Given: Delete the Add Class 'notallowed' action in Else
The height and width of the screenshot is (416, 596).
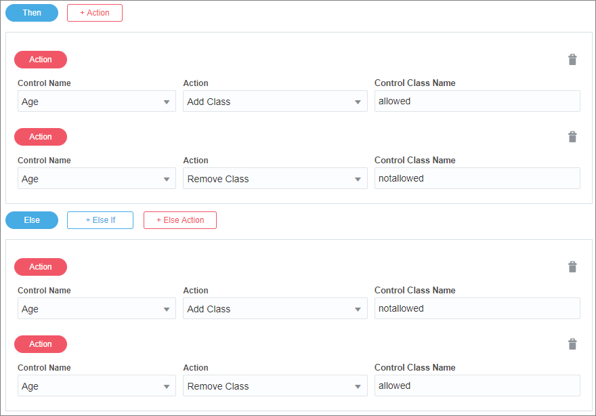Looking at the screenshot, I should (572, 267).
